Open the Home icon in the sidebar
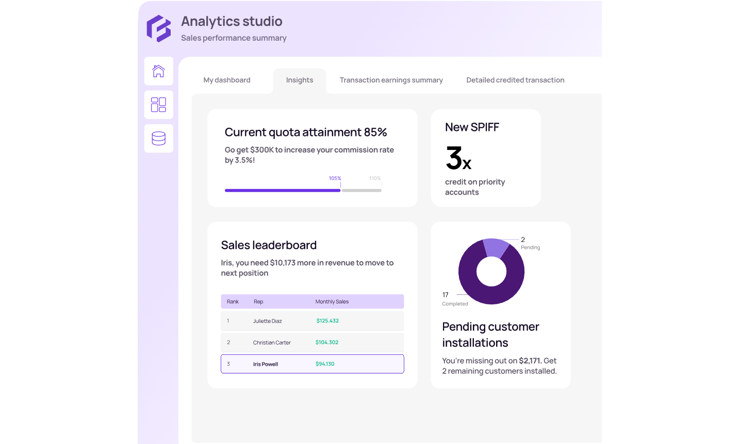The width and height of the screenshot is (740, 444). tap(159, 71)
